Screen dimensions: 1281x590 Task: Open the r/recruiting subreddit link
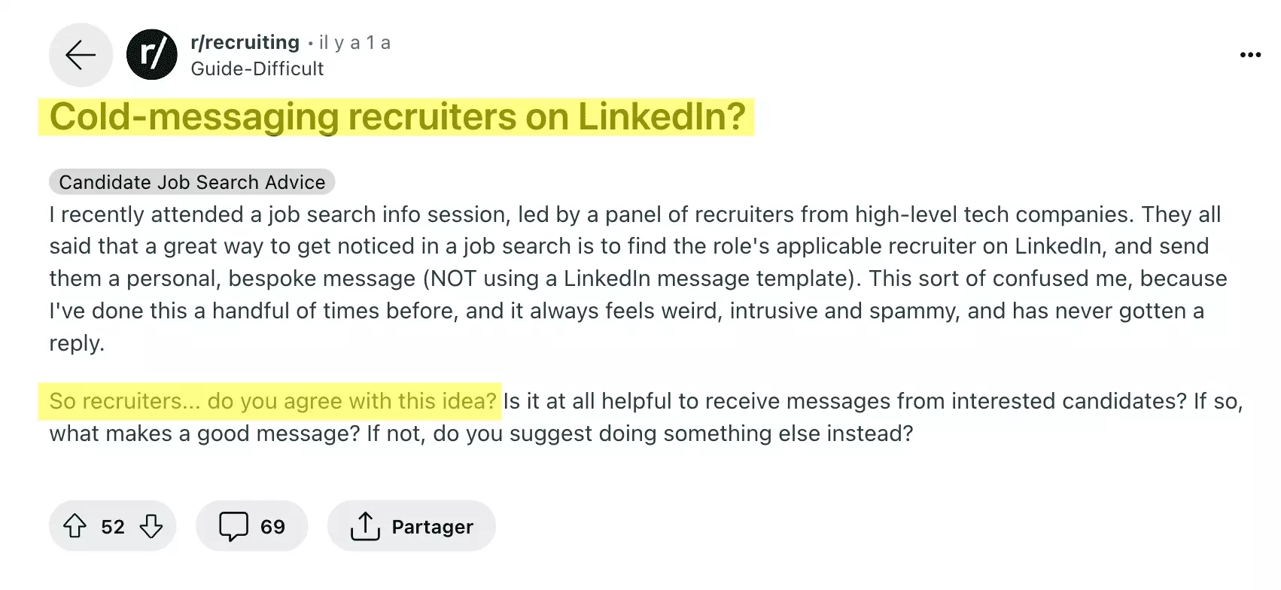point(245,42)
